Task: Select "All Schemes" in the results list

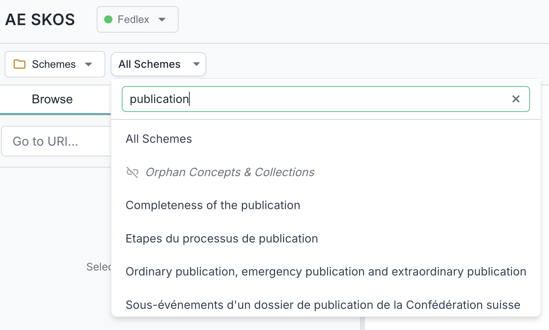Action: point(158,139)
